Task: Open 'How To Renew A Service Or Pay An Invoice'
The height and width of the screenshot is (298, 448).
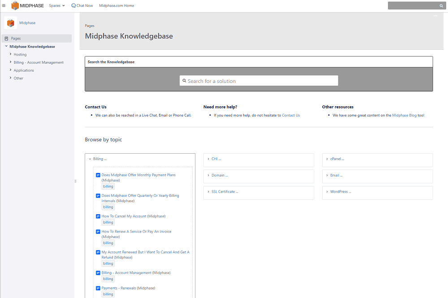Action: tap(136, 232)
